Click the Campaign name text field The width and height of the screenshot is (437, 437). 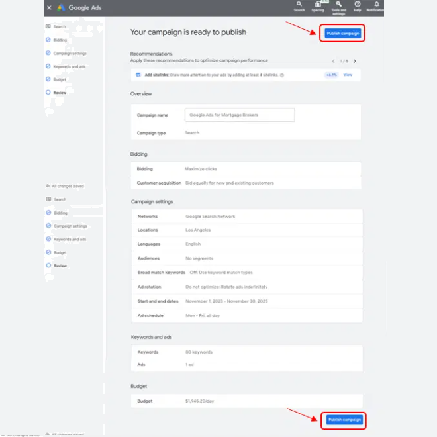click(x=239, y=115)
